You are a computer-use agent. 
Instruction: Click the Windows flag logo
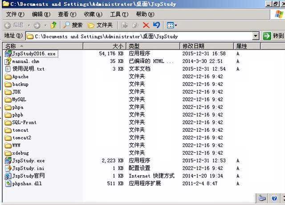(x=279, y=14)
